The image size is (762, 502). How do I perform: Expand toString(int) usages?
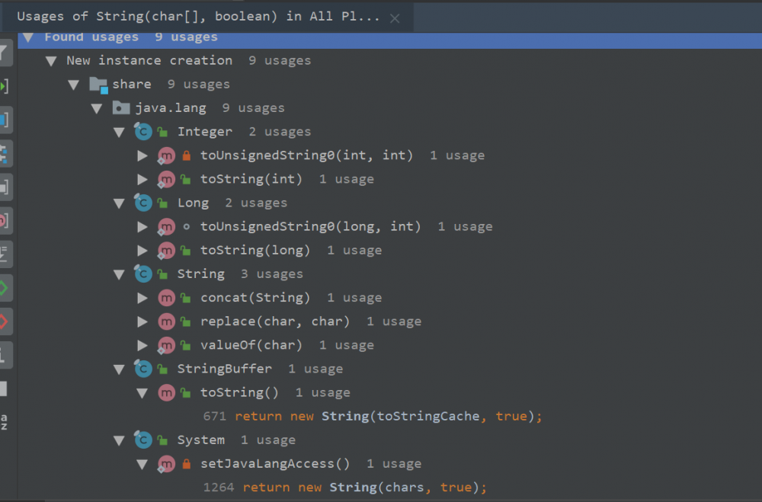(142, 179)
